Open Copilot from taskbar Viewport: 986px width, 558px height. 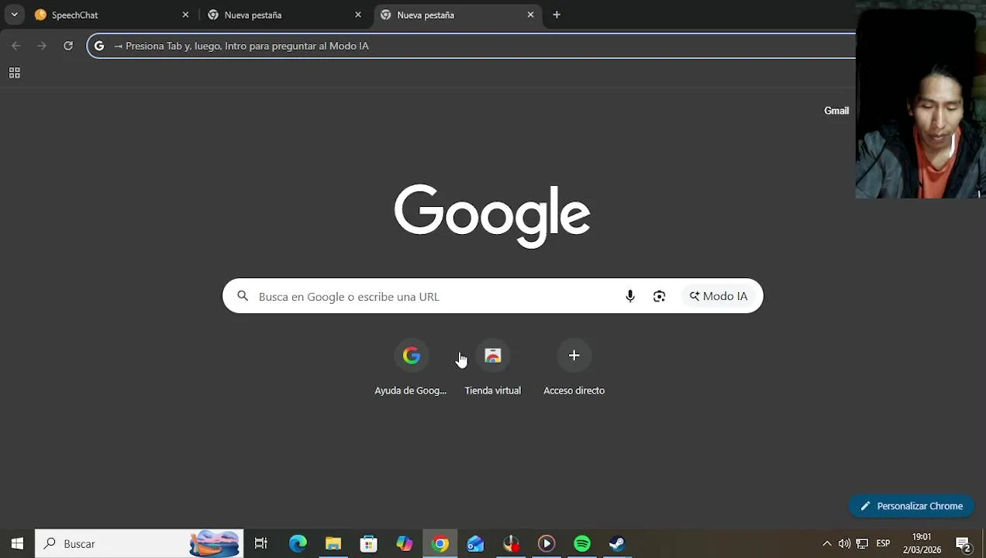[x=405, y=544]
